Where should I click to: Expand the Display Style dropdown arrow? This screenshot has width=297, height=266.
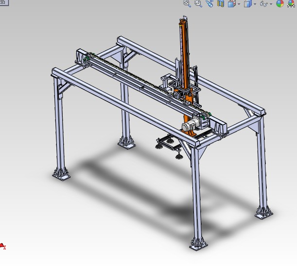255,4
